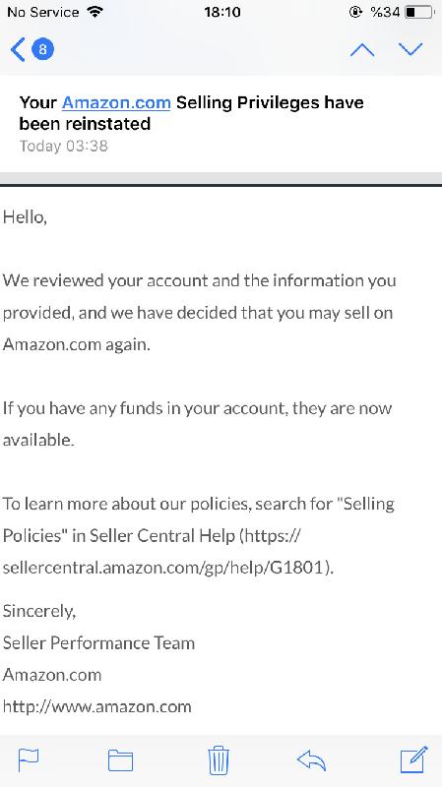This screenshot has width=442, height=787.
Task: Open the Amazon.com link in the subject
Action: 116,103
